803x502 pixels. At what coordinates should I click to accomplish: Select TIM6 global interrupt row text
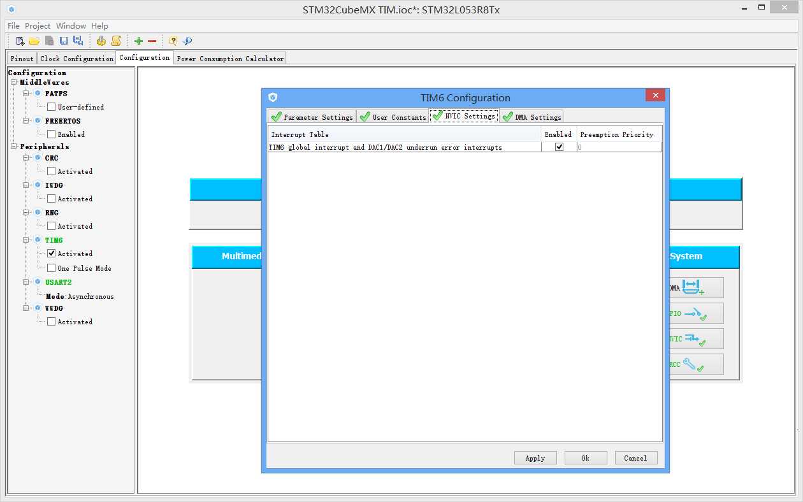coord(385,147)
